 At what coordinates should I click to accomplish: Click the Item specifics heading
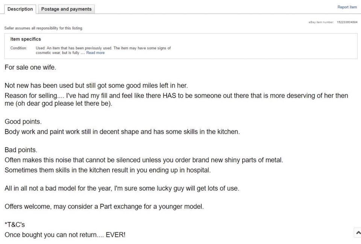point(26,39)
